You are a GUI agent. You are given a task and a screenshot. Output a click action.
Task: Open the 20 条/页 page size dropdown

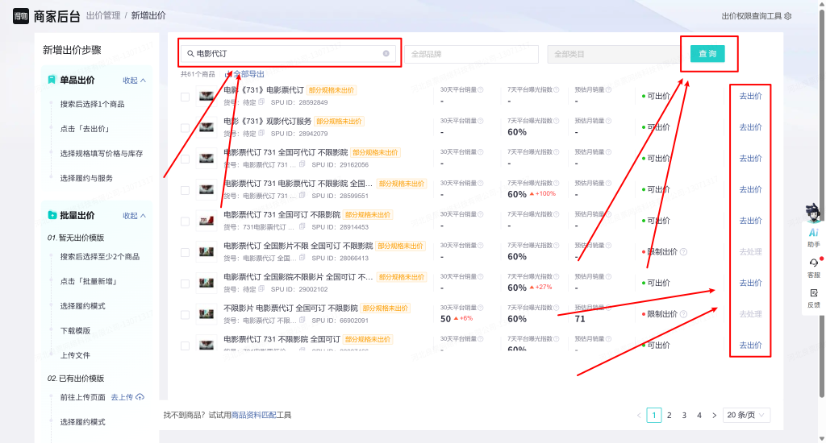(746, 415)
